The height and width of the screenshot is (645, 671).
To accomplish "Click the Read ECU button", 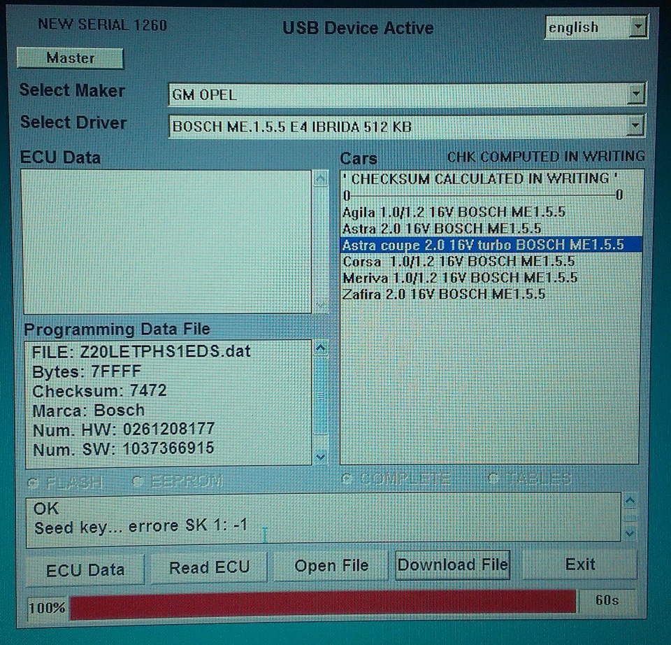I will click(x=209, y=567).
